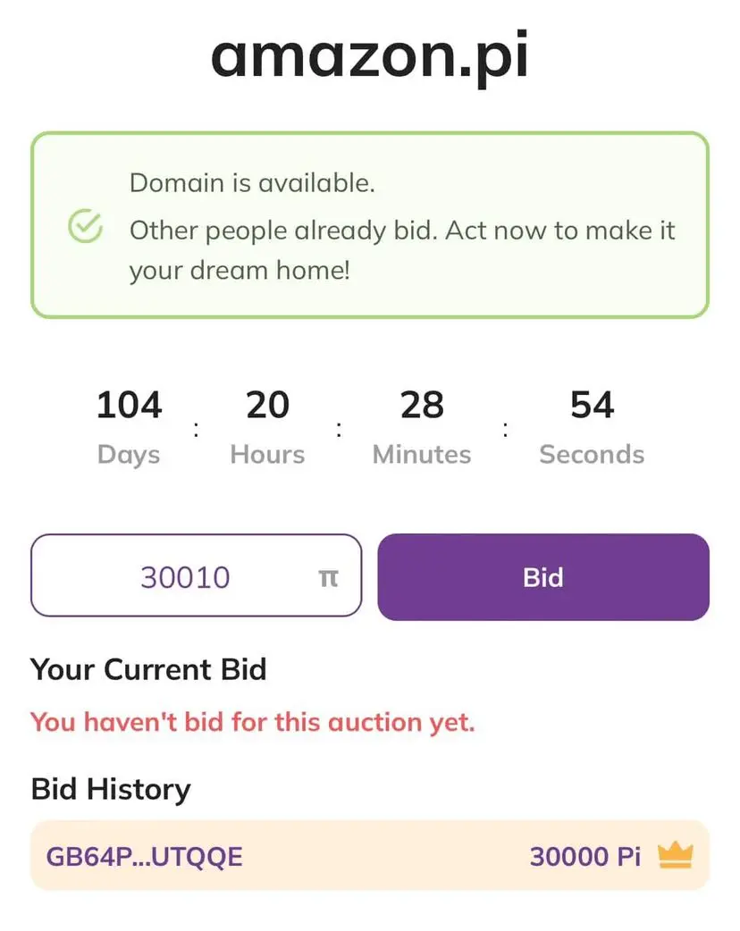Click the 104 Days countdown value

(x=129, y=405)
